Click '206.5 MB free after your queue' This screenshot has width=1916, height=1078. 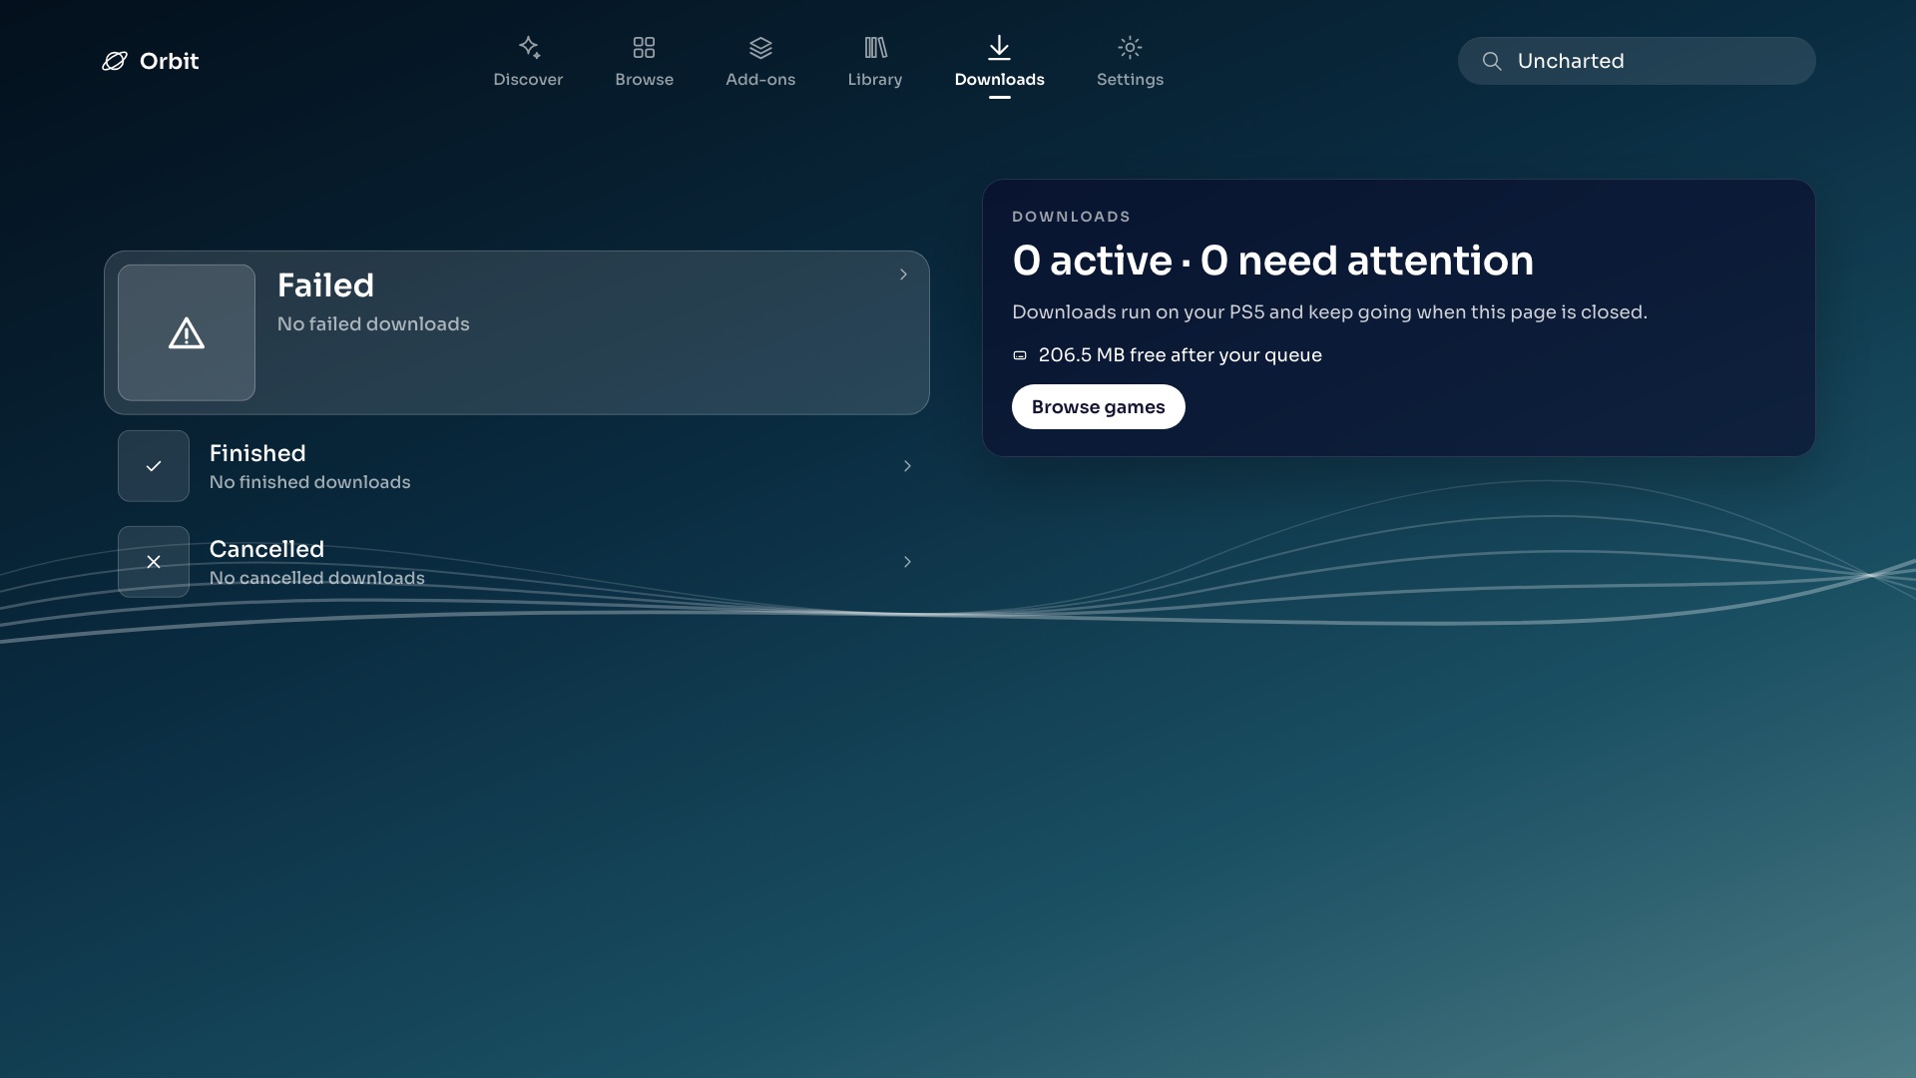pyautogui.click(x=1180, y=355)
